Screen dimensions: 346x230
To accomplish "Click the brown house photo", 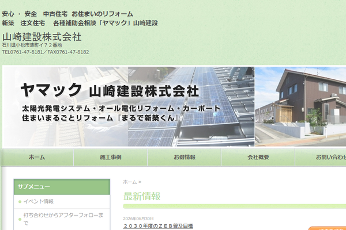I will 300,106.
